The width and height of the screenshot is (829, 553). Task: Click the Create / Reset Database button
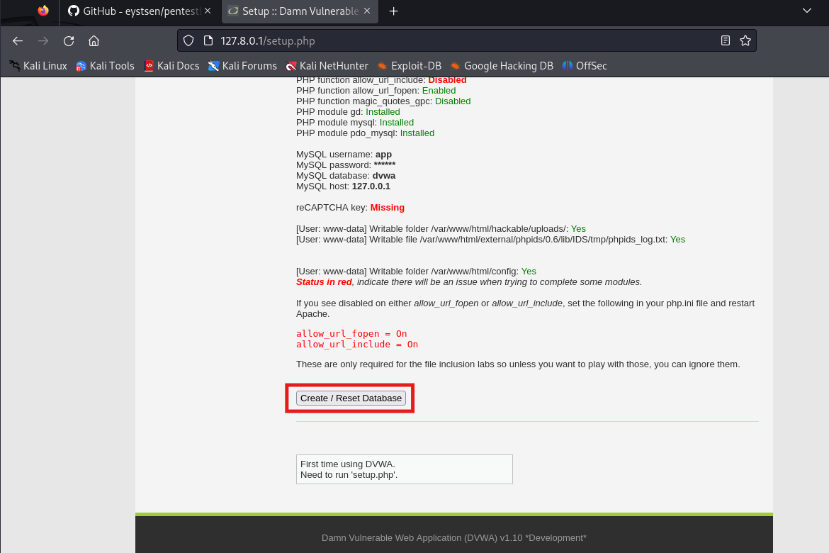pos(351,398)
